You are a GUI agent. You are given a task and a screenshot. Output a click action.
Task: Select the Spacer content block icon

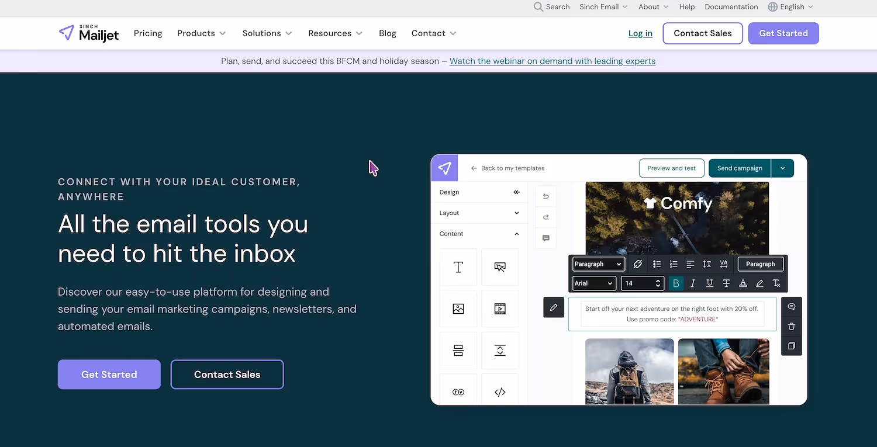tap(500, 350)
